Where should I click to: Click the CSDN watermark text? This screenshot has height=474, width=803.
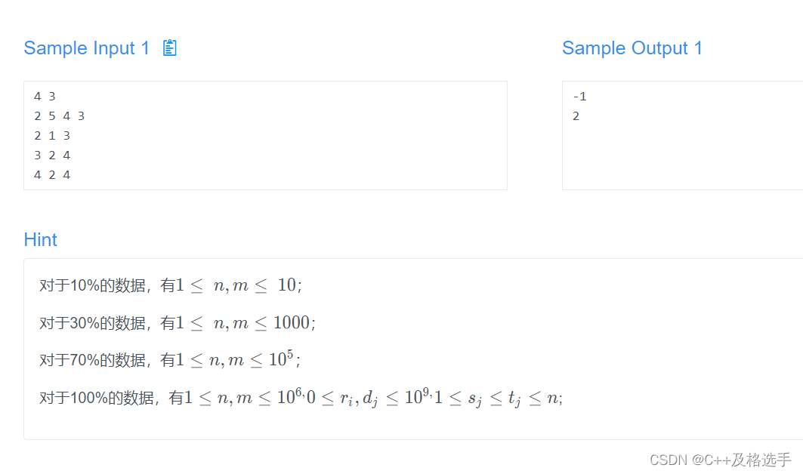[721, 460]
